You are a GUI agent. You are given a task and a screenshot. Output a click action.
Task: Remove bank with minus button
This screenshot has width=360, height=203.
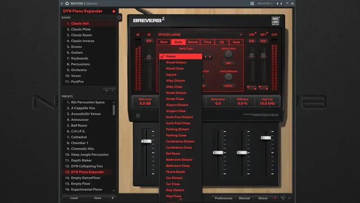(112, 91)
